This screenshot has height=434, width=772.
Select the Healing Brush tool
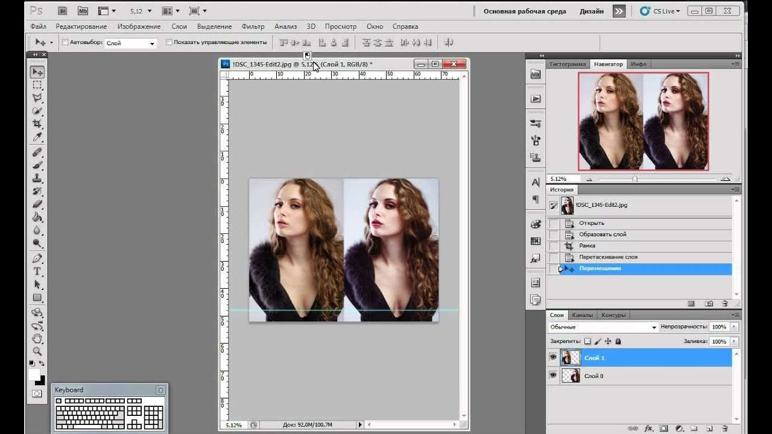click(37, 152)
